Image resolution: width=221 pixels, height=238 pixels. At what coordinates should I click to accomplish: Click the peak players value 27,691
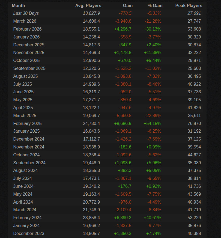tap(194, 13)
